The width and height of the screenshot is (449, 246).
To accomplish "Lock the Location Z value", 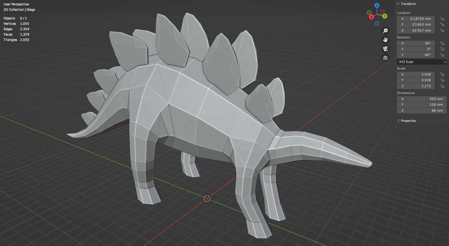I will [x=442, y=30].
